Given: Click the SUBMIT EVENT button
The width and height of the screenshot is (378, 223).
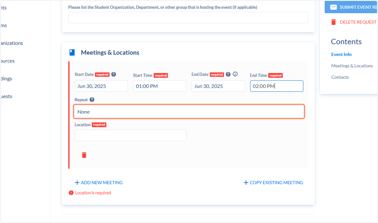Looking at the screenshot, I should pyautogui.click(x=351, y=7).
